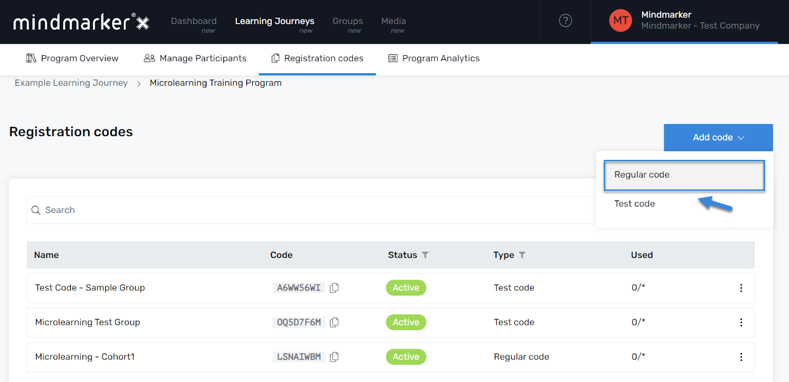The image size is (789, 382).
Task: Switch to Program Analytics tab
Action: click(x=434, y=58)
